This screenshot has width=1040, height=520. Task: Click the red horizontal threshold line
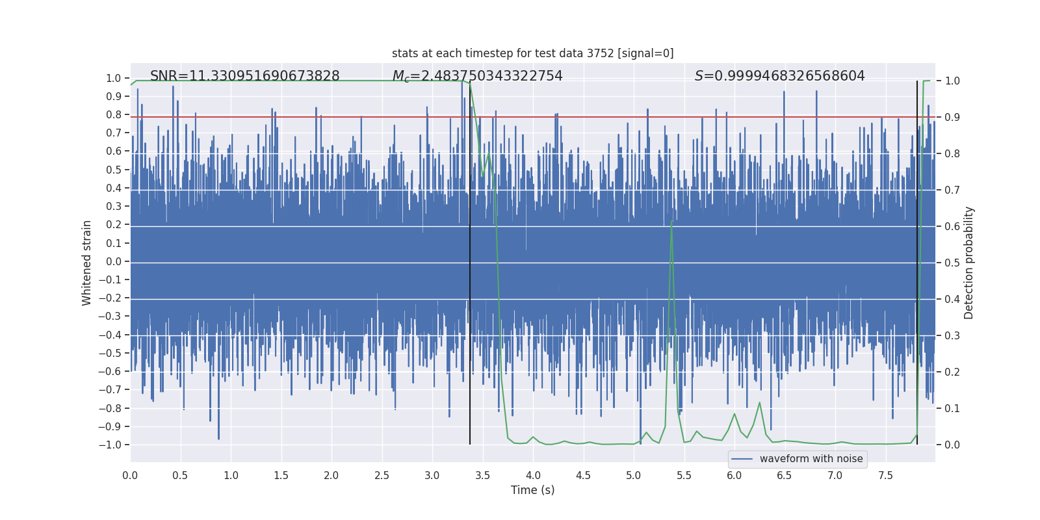[x=533, y=117]
